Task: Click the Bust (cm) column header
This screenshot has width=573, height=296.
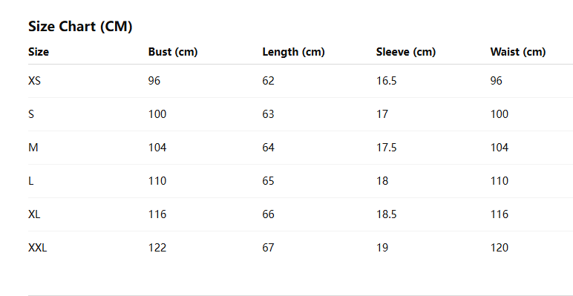Action: pos(173,52)
